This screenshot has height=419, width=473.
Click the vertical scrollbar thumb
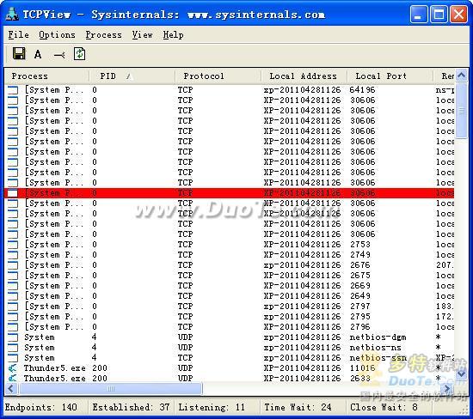(462, 111)
